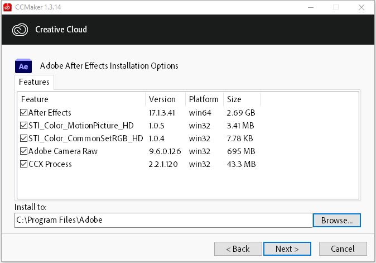Click the 2.69 GB size value
This screenshot has width=376, height=263.
(241, 113)
